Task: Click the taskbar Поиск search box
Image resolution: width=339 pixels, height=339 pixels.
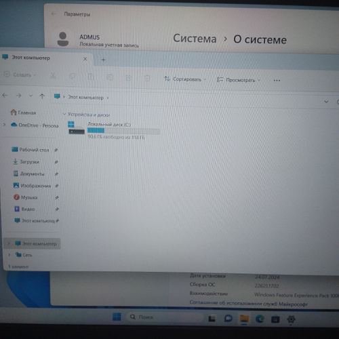Action: (165, 317)
